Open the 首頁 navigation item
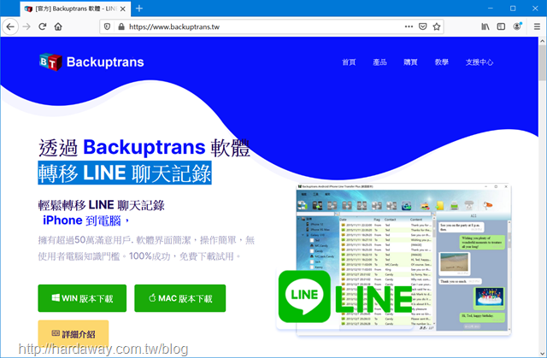 (x=349, y=62)
